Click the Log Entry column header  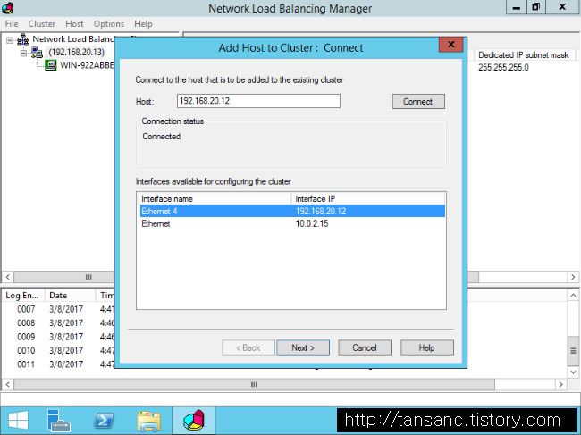tap(22, 296)
